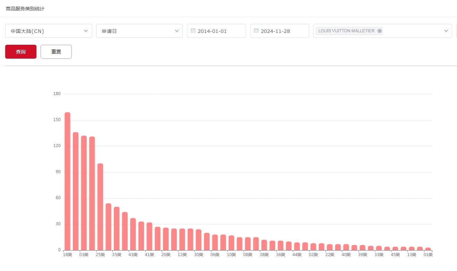Expand the 中国大陆(CN) region dropdown
The image size is (457, 271).
[86, 31]
